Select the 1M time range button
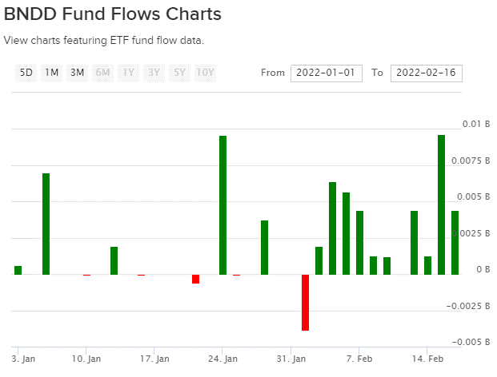The image size is (497, 377). (x=52, y=73)
